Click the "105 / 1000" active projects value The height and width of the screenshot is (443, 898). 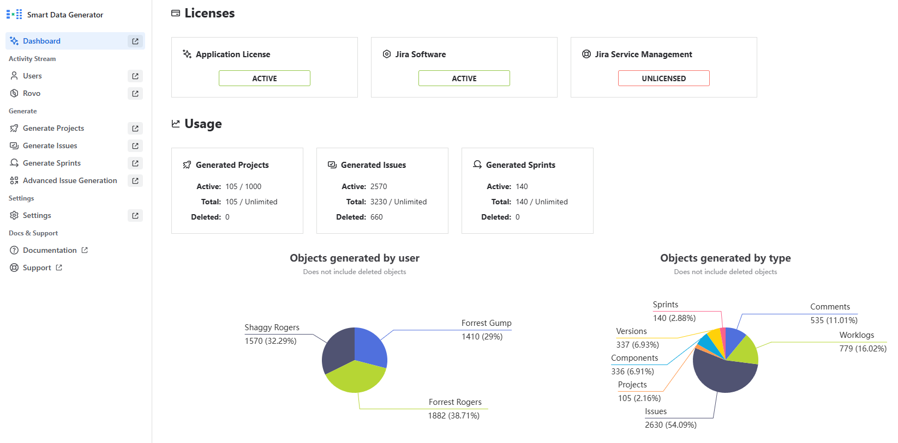coord(243,186)
